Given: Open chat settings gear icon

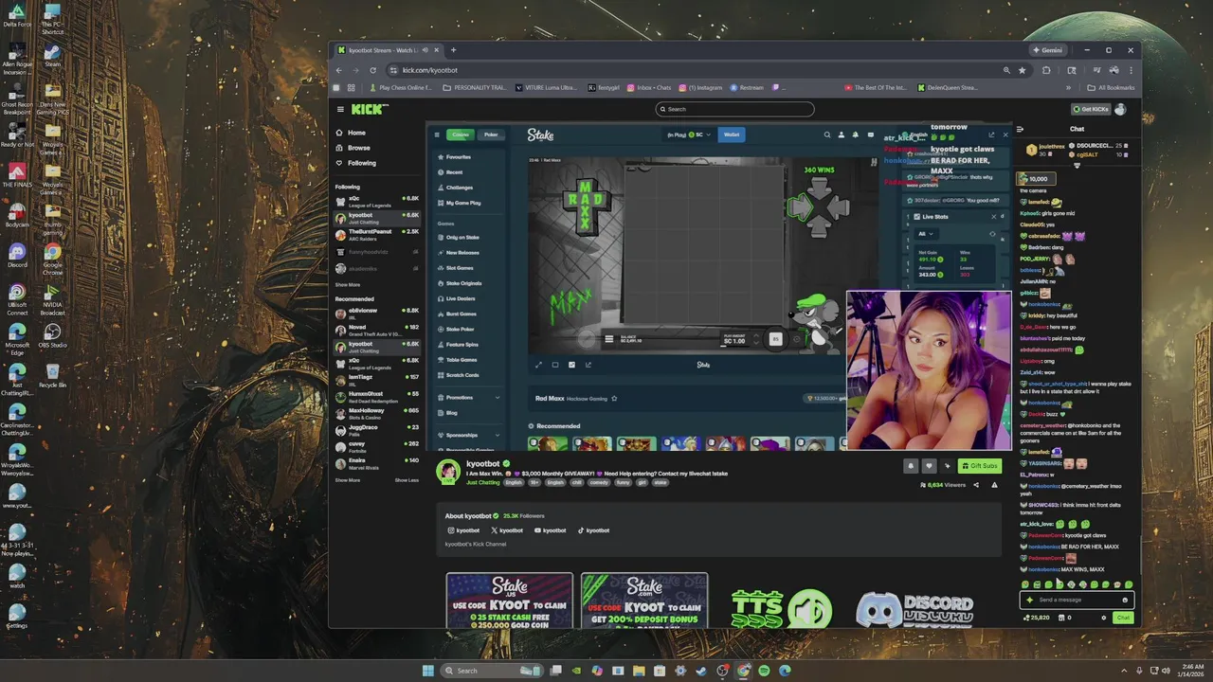Looking at the screenshot, I should click(1103, 618).
